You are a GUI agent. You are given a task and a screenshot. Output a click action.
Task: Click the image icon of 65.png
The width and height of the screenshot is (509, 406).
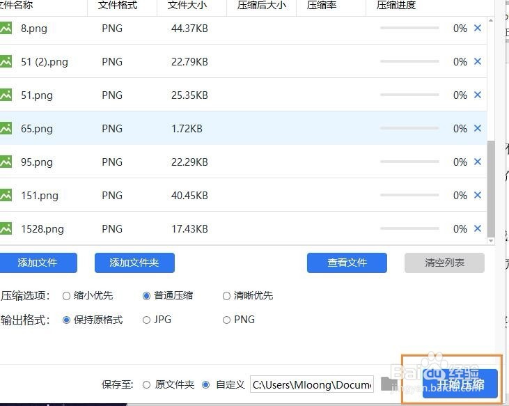coord(6,129)
